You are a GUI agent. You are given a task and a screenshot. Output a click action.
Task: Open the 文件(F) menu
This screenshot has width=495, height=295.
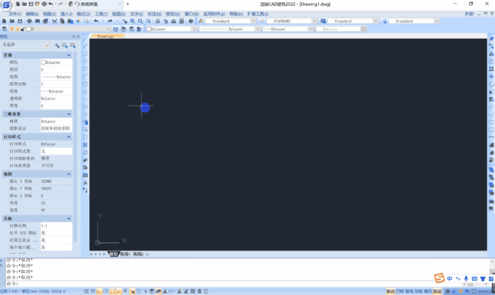pos(15,14)
